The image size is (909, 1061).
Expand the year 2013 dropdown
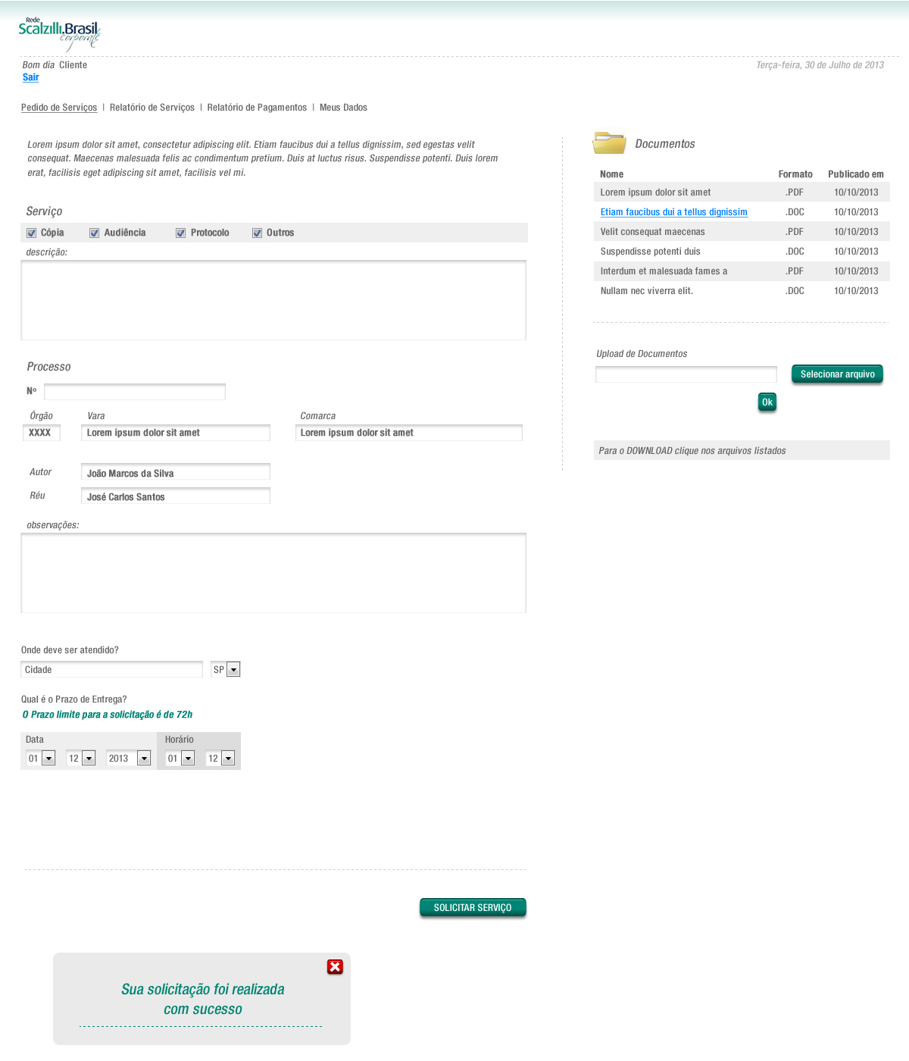pos(144,759)
